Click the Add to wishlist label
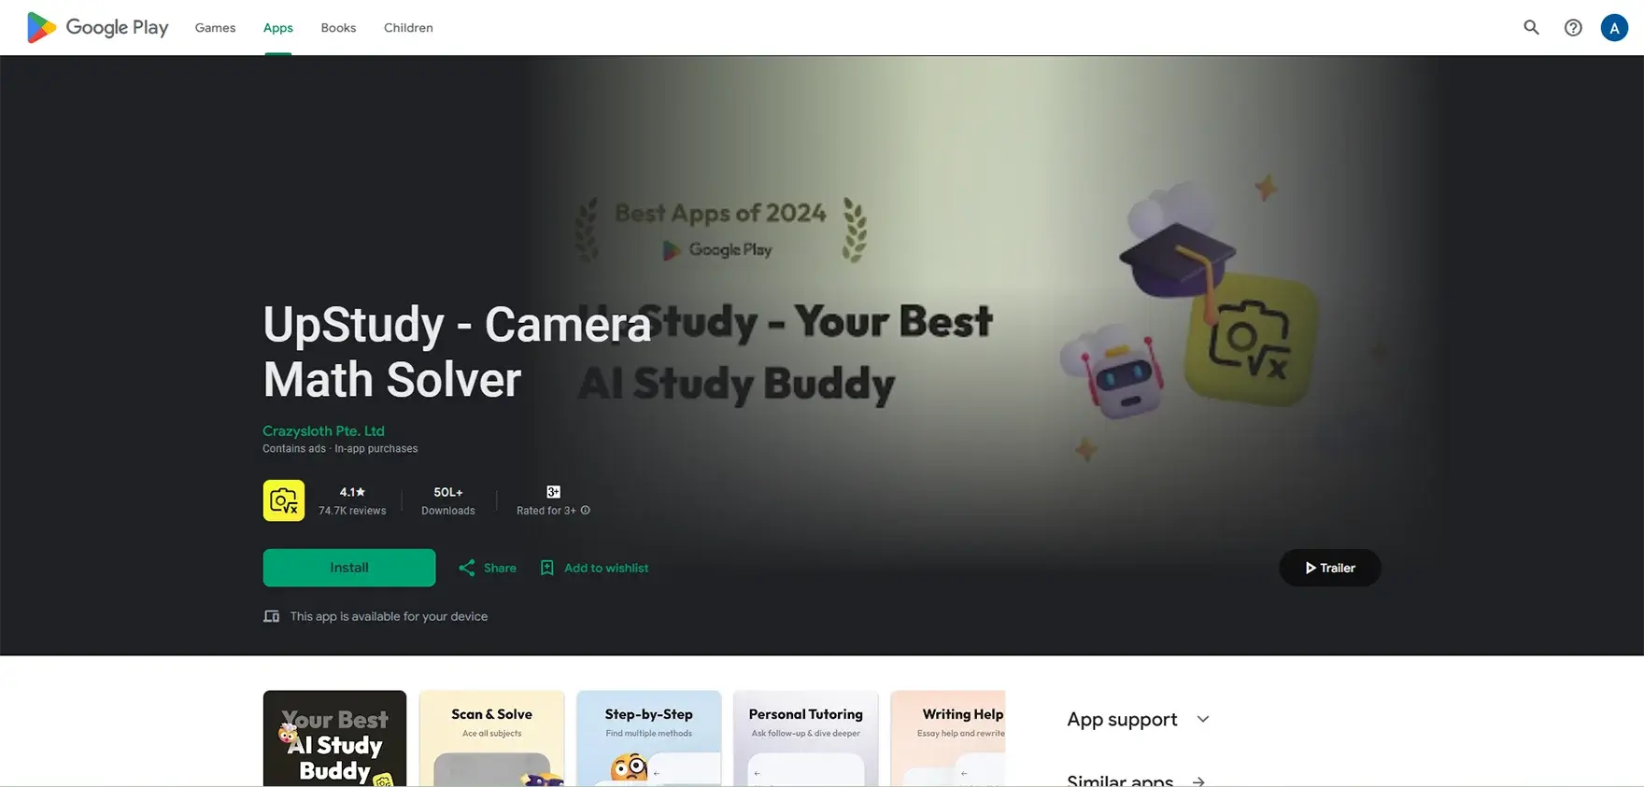This screenshot has width=1644, height=787. tap(606, 568)
